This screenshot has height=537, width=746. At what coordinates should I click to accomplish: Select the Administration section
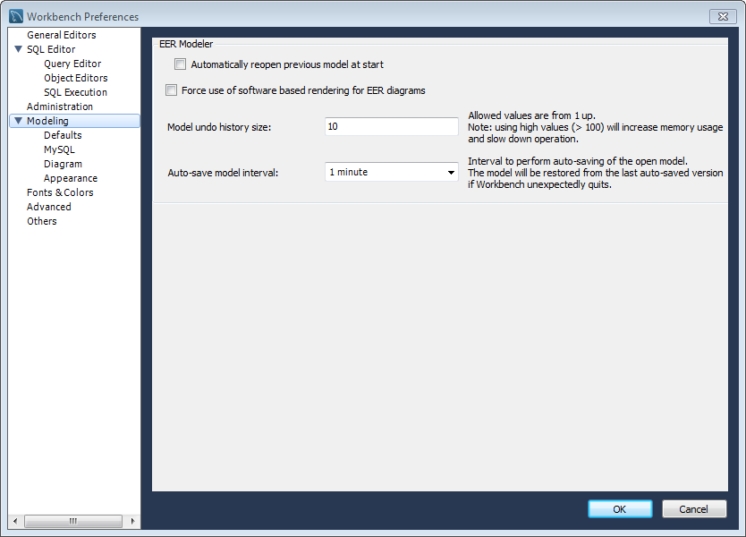tap(60, 107)
